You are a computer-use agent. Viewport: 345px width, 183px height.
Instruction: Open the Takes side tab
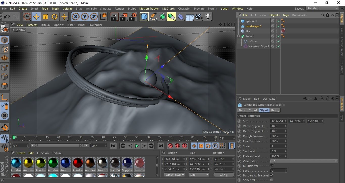(x=342, y=30)
